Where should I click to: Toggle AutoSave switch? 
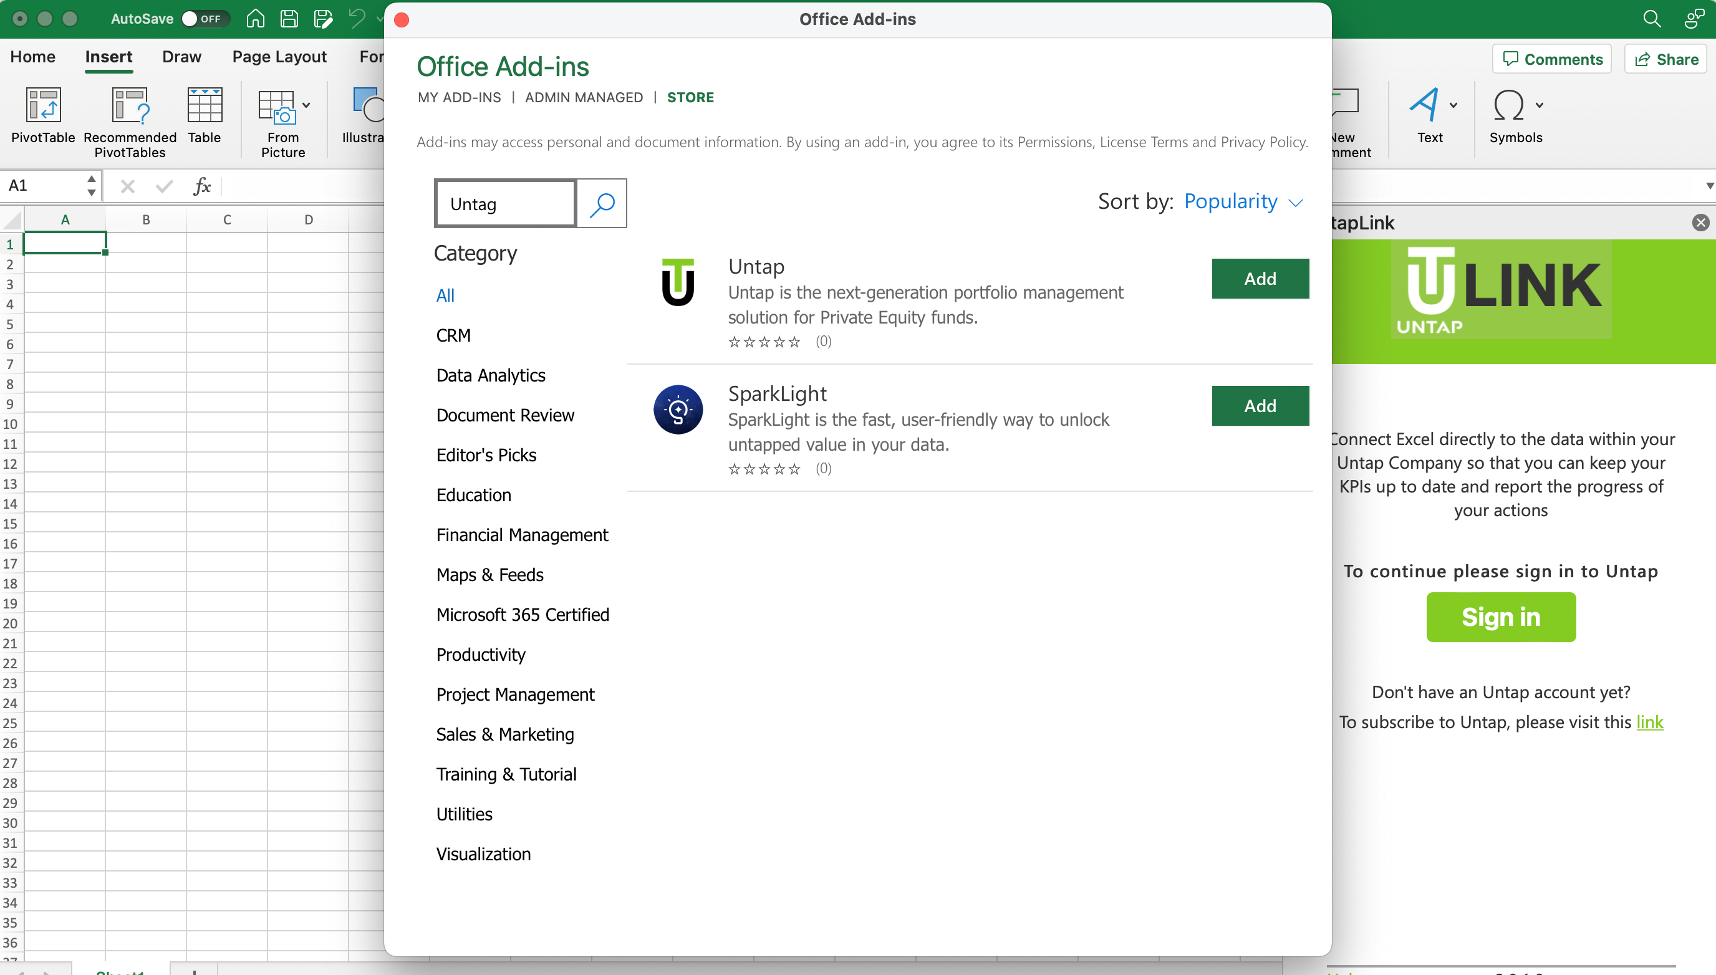[x=205, y=19]
